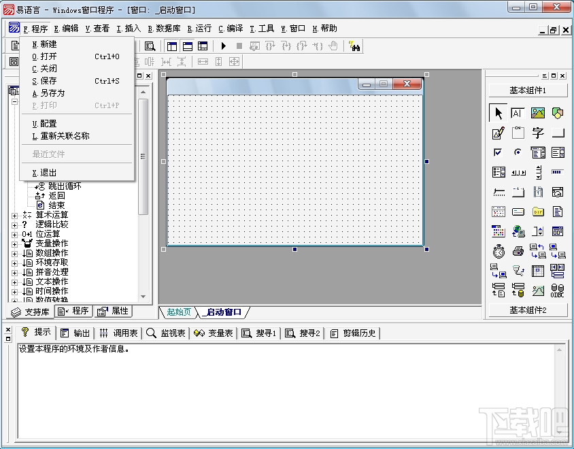
Task: Expand the 数组操作 tree node
Action: 15,252
